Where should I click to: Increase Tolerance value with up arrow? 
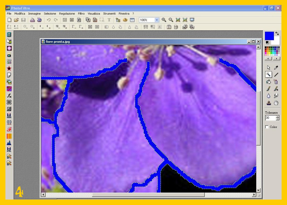point(278,117)
